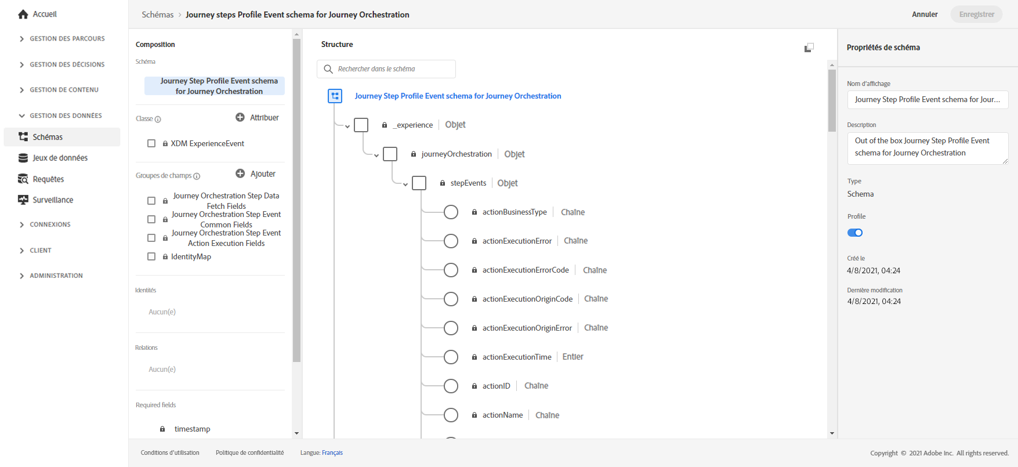Check the XDM ExperienceEvent checkbox

(151, 143)
